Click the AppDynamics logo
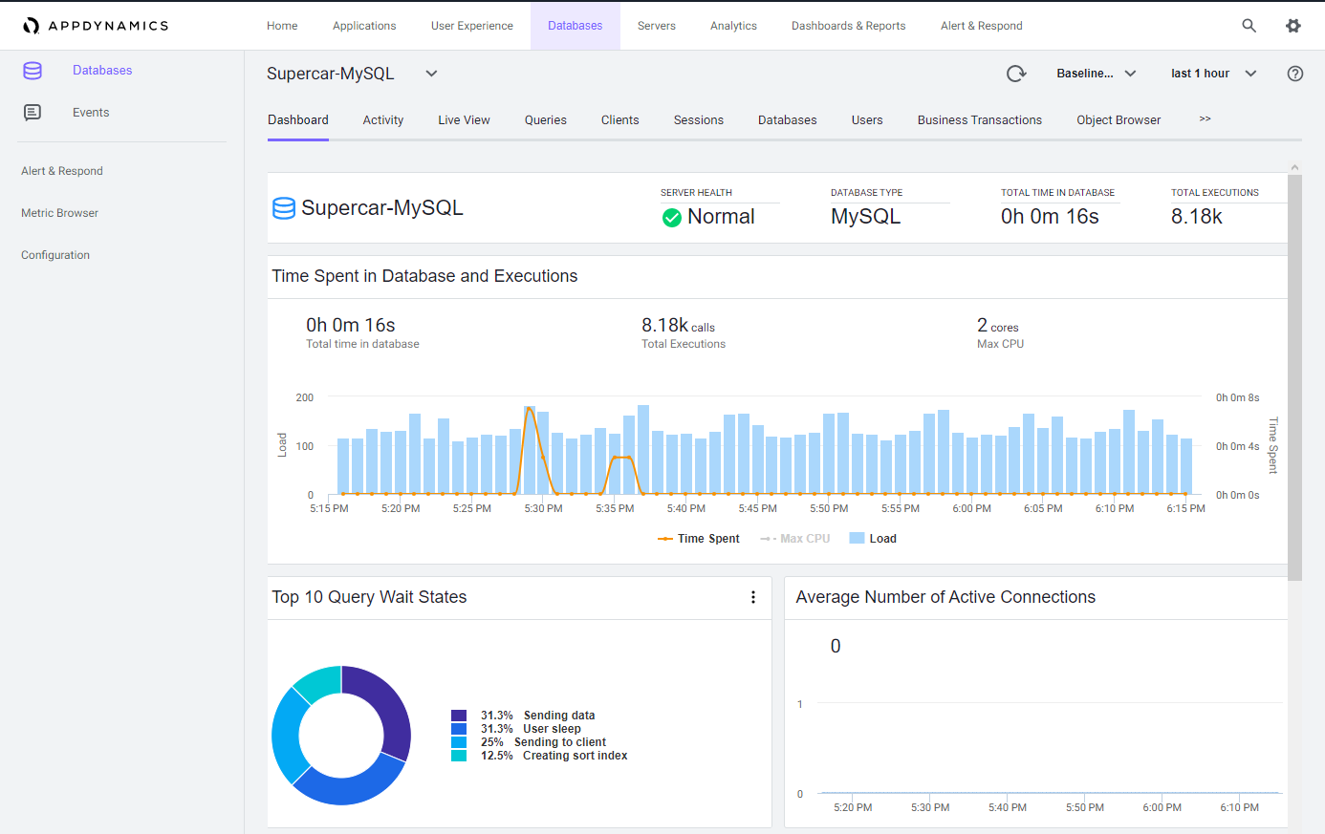This screenshot has width=1325, height=834. pos(96,26)
